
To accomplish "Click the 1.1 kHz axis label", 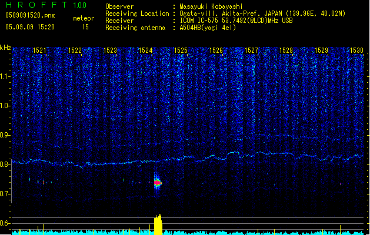I will [5, 76].
